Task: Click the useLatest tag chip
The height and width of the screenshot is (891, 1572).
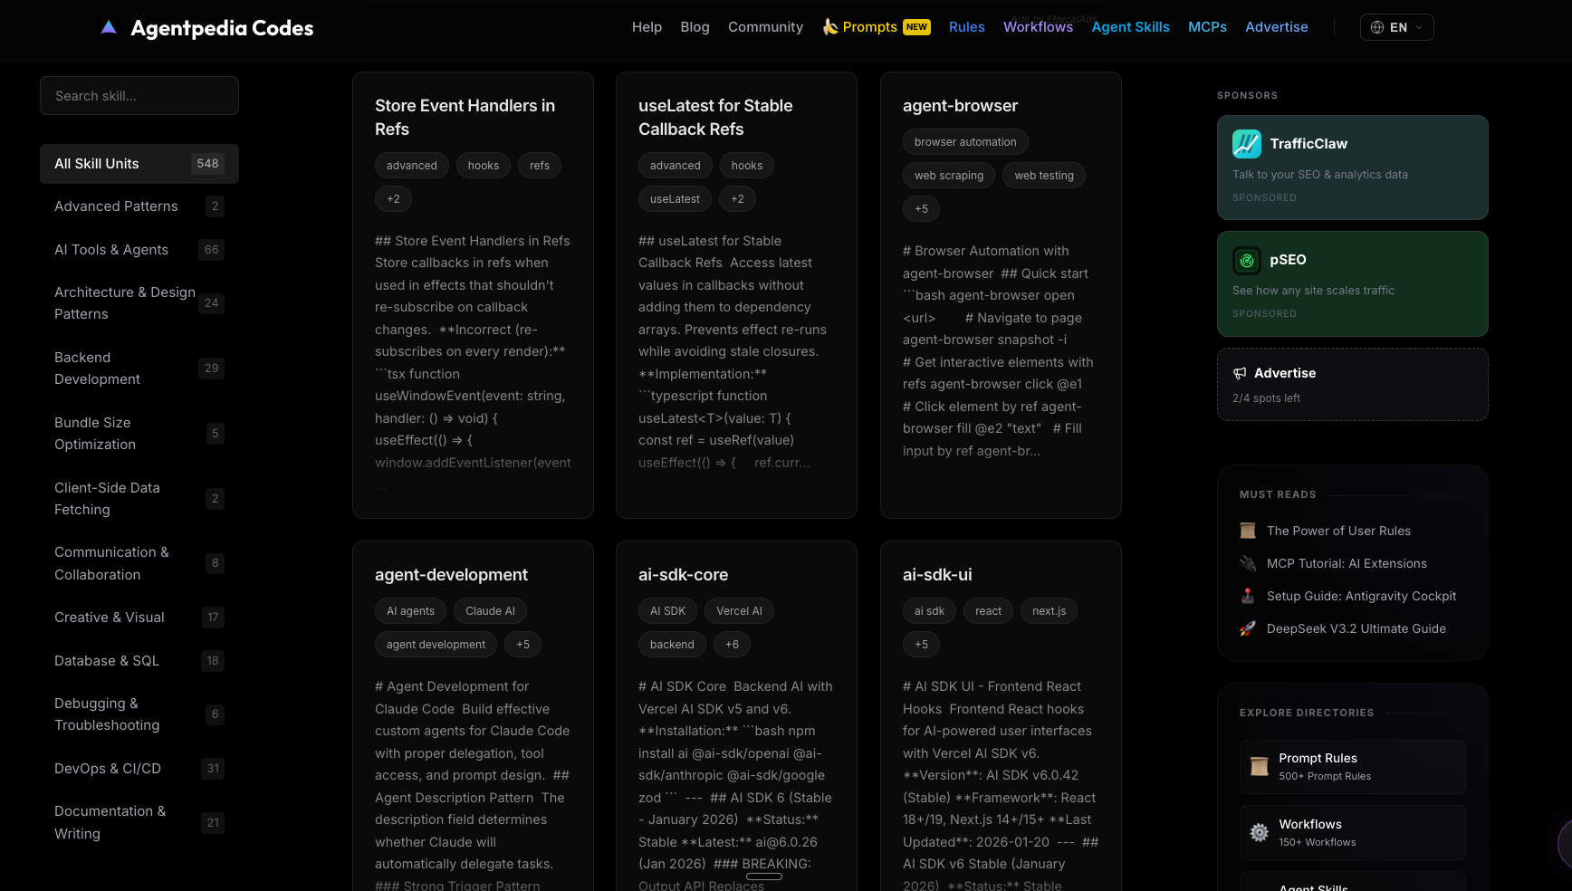Action: (x=675, y=199)
